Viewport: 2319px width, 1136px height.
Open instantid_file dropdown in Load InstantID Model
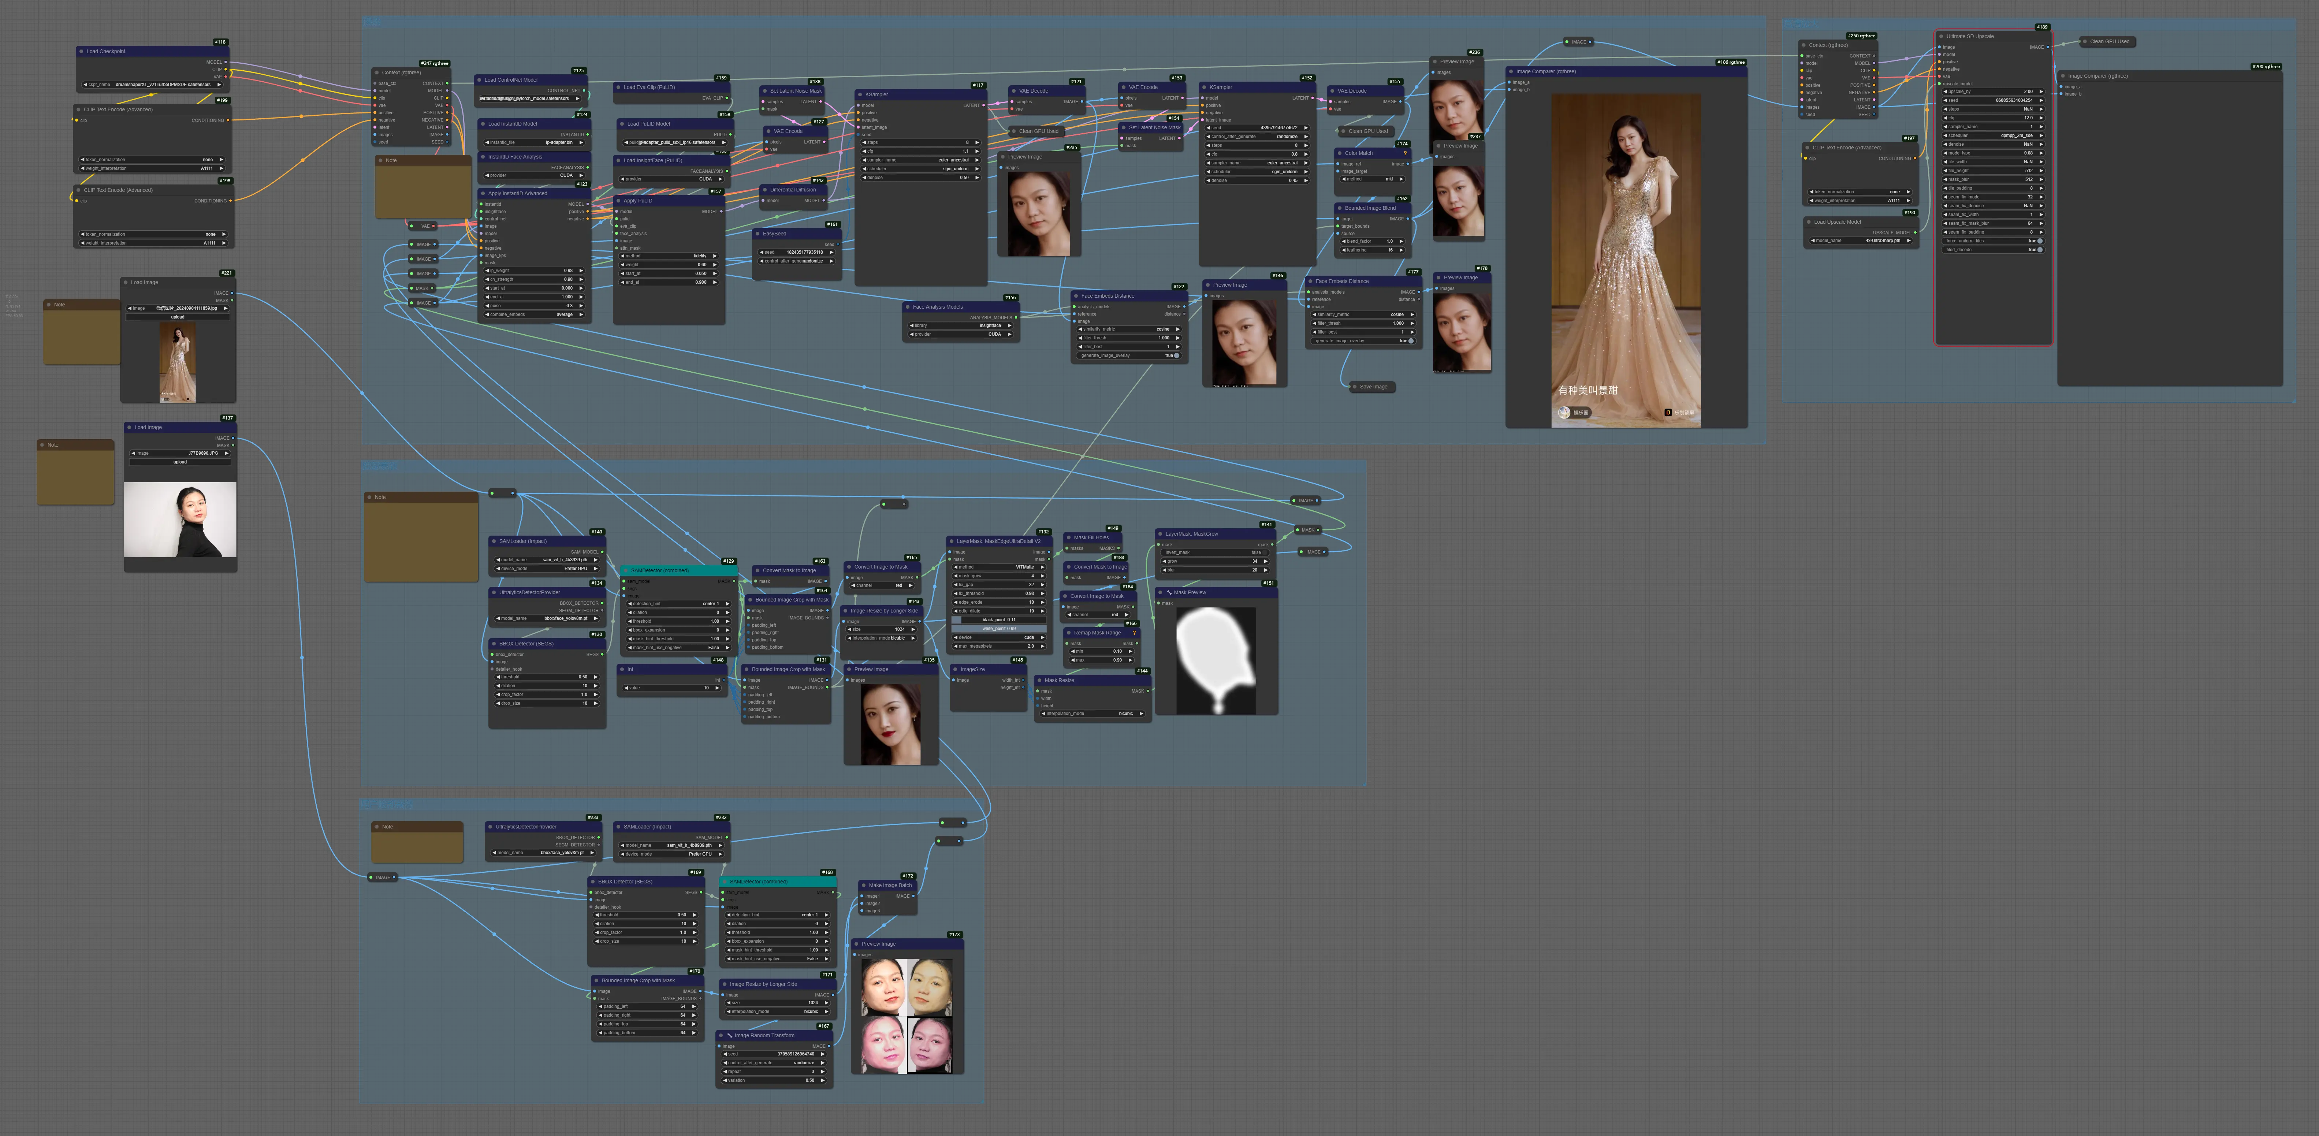click(x=535, y=142)
